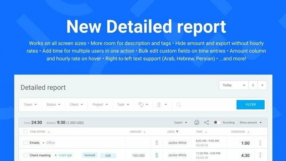Viewport: 286px width, 161px height.
Task: Apply filters with FILTER button
Action: tap(250, 104)
